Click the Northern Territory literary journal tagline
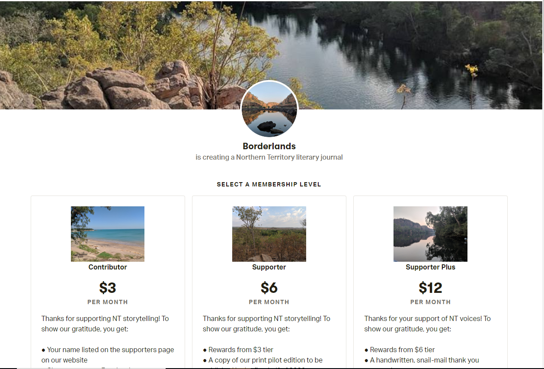The width and height of the screenshot is (544, 369). 269,157
